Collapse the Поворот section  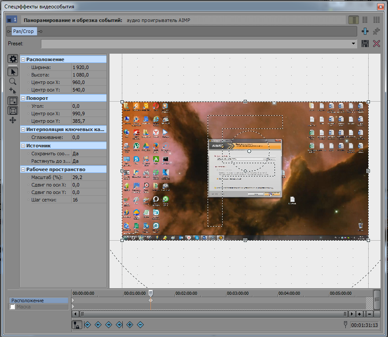(x=23, y=98)
